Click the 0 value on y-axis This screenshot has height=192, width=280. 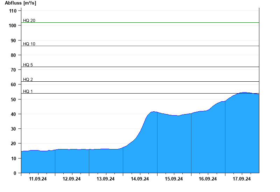[x=15, y=173]
